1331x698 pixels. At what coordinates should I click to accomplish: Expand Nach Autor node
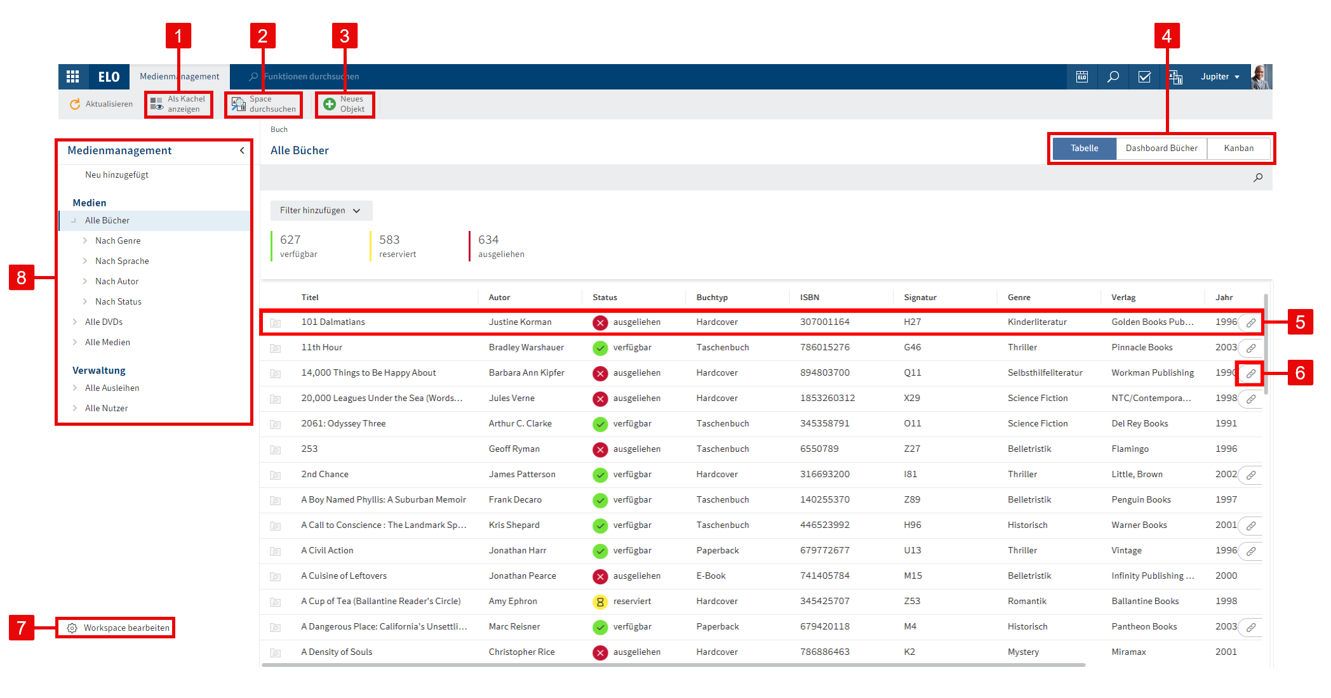point(85,282)
